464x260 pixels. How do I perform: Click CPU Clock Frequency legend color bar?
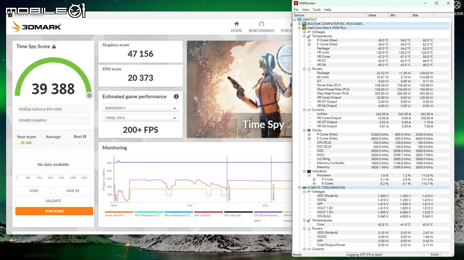point(268,212)
